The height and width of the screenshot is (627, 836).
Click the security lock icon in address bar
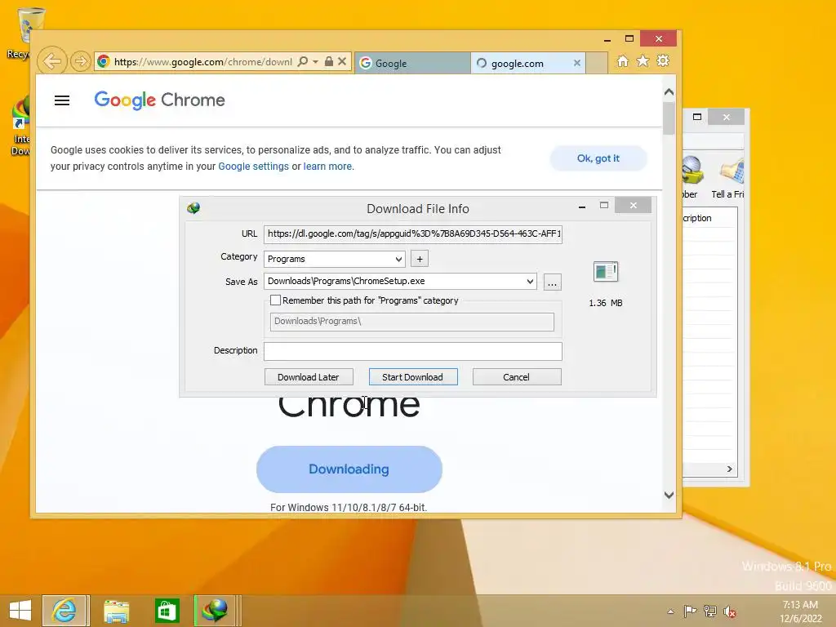(x=329, y=61)
